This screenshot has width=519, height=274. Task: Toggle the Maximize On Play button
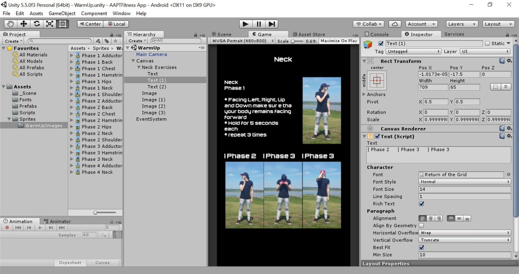(339, 41)
